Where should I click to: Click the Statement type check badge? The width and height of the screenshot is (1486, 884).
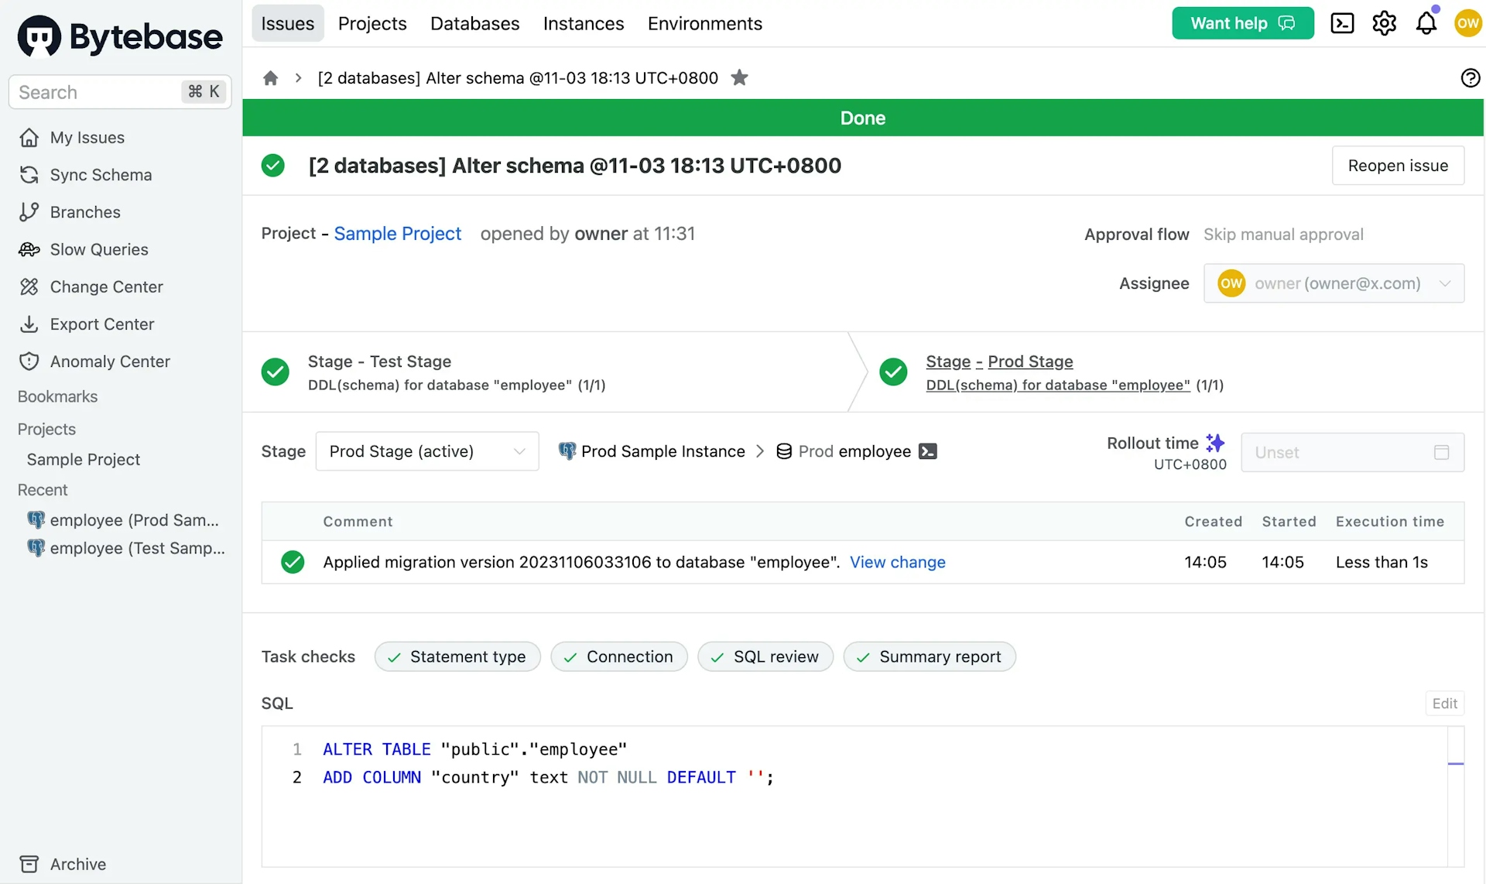457,656
